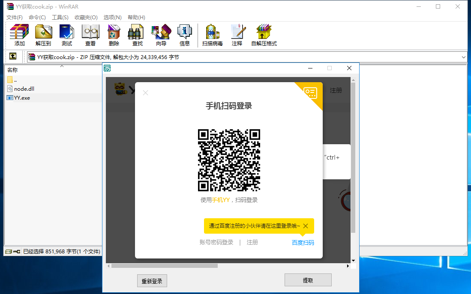Go up one folder level button
The height and width of the screenshot is (294, 471).
(x=13, y=56)
